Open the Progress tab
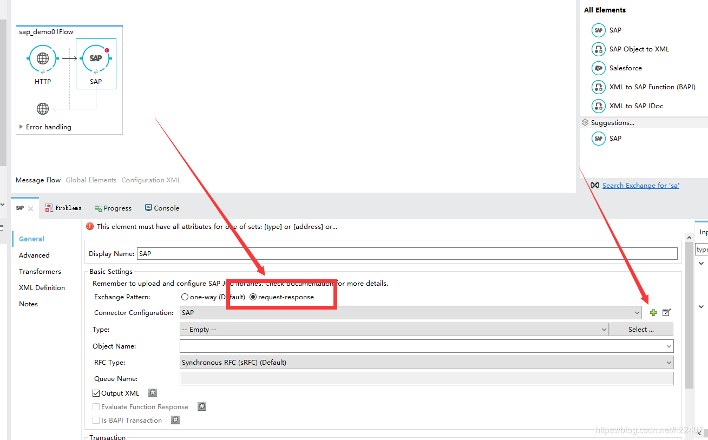This screenshot has width=708, height=440. click(x=113, y=208)
